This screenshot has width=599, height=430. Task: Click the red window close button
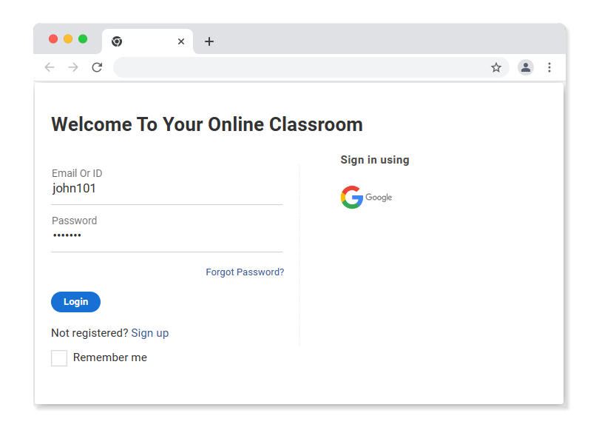click(53, 38)
